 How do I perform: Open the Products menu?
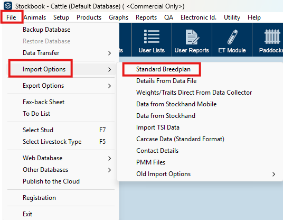click(89, 17)
